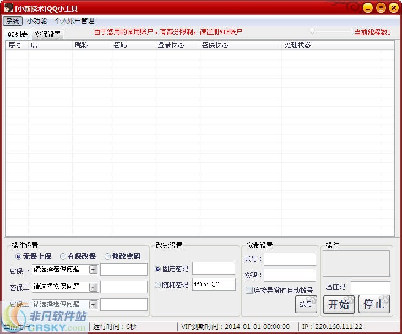
Task: Expand the 密保三 question dropdown
Action: [93, 304]
